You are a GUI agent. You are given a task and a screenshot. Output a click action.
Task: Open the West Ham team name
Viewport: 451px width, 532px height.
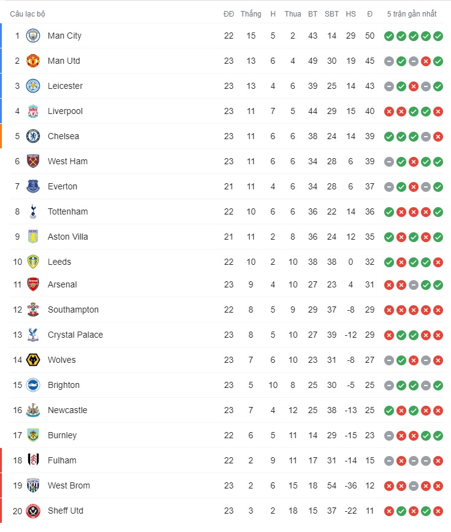tap(67, 161)
